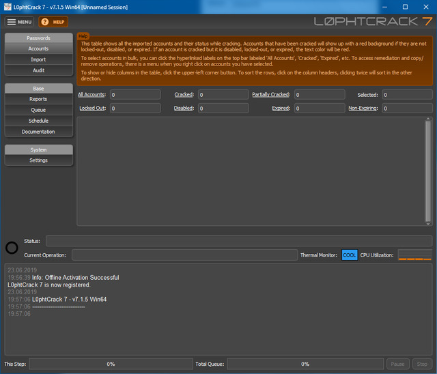Click the scrollbar up arrow of accounts table
Viewport: 437px width, 374px height.
[428, 119]
